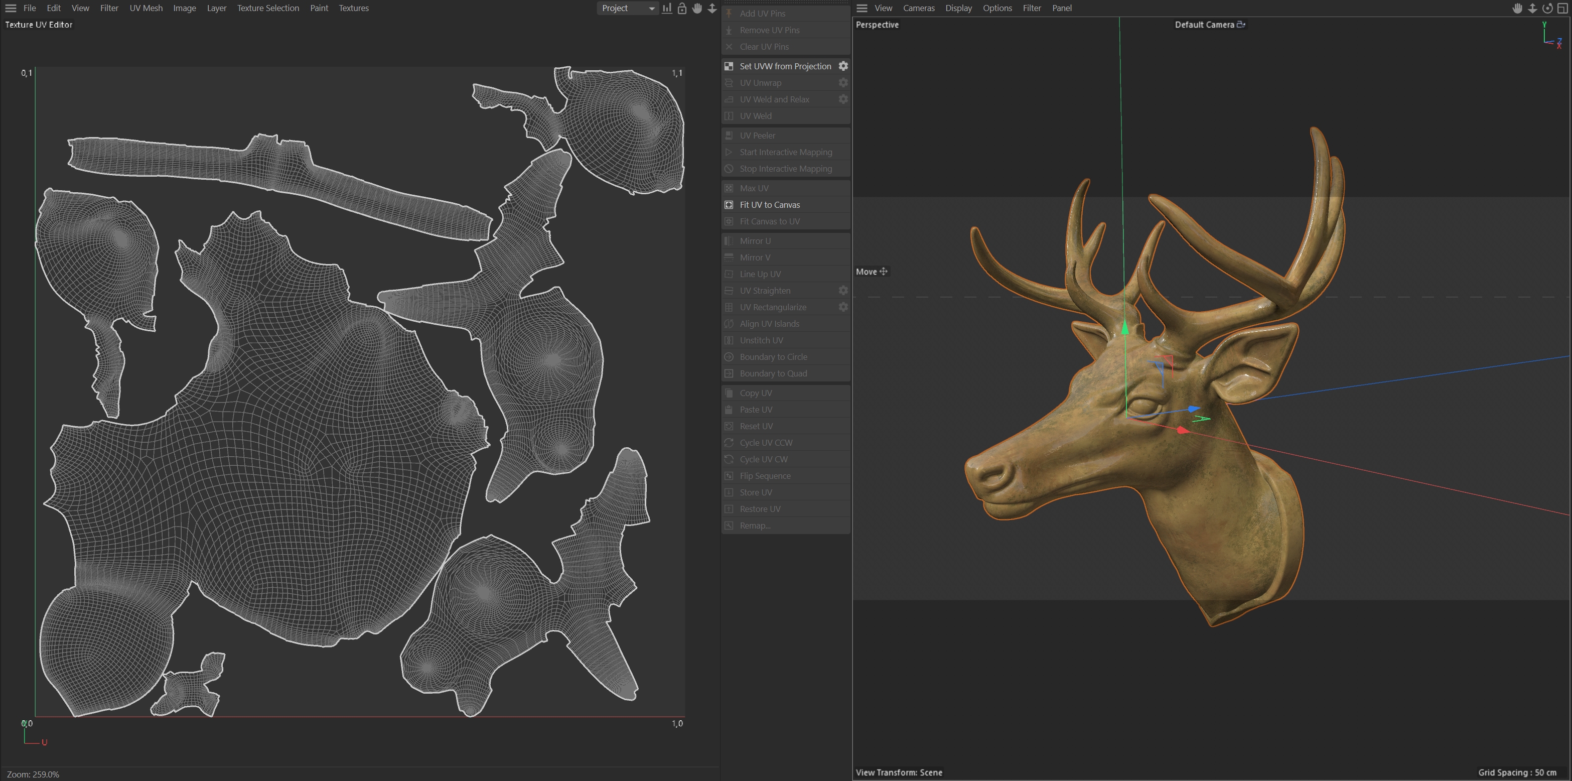The image size is (1572, 781).
Task: Click the UV editor zoom arrows icon
Action: [712, 8]
